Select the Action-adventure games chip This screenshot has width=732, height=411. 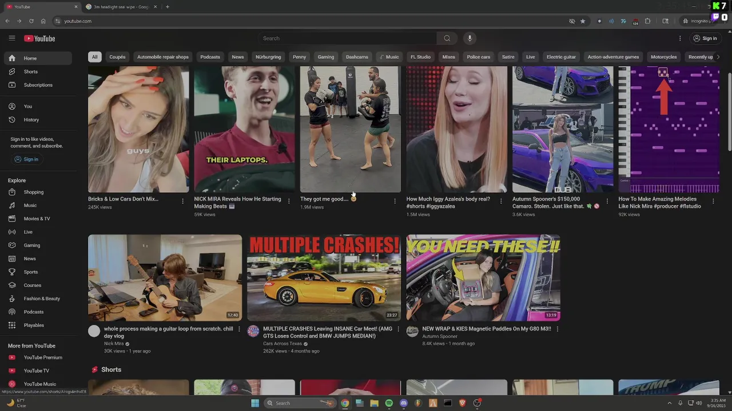pyautogui.click(x=613, y=57)
